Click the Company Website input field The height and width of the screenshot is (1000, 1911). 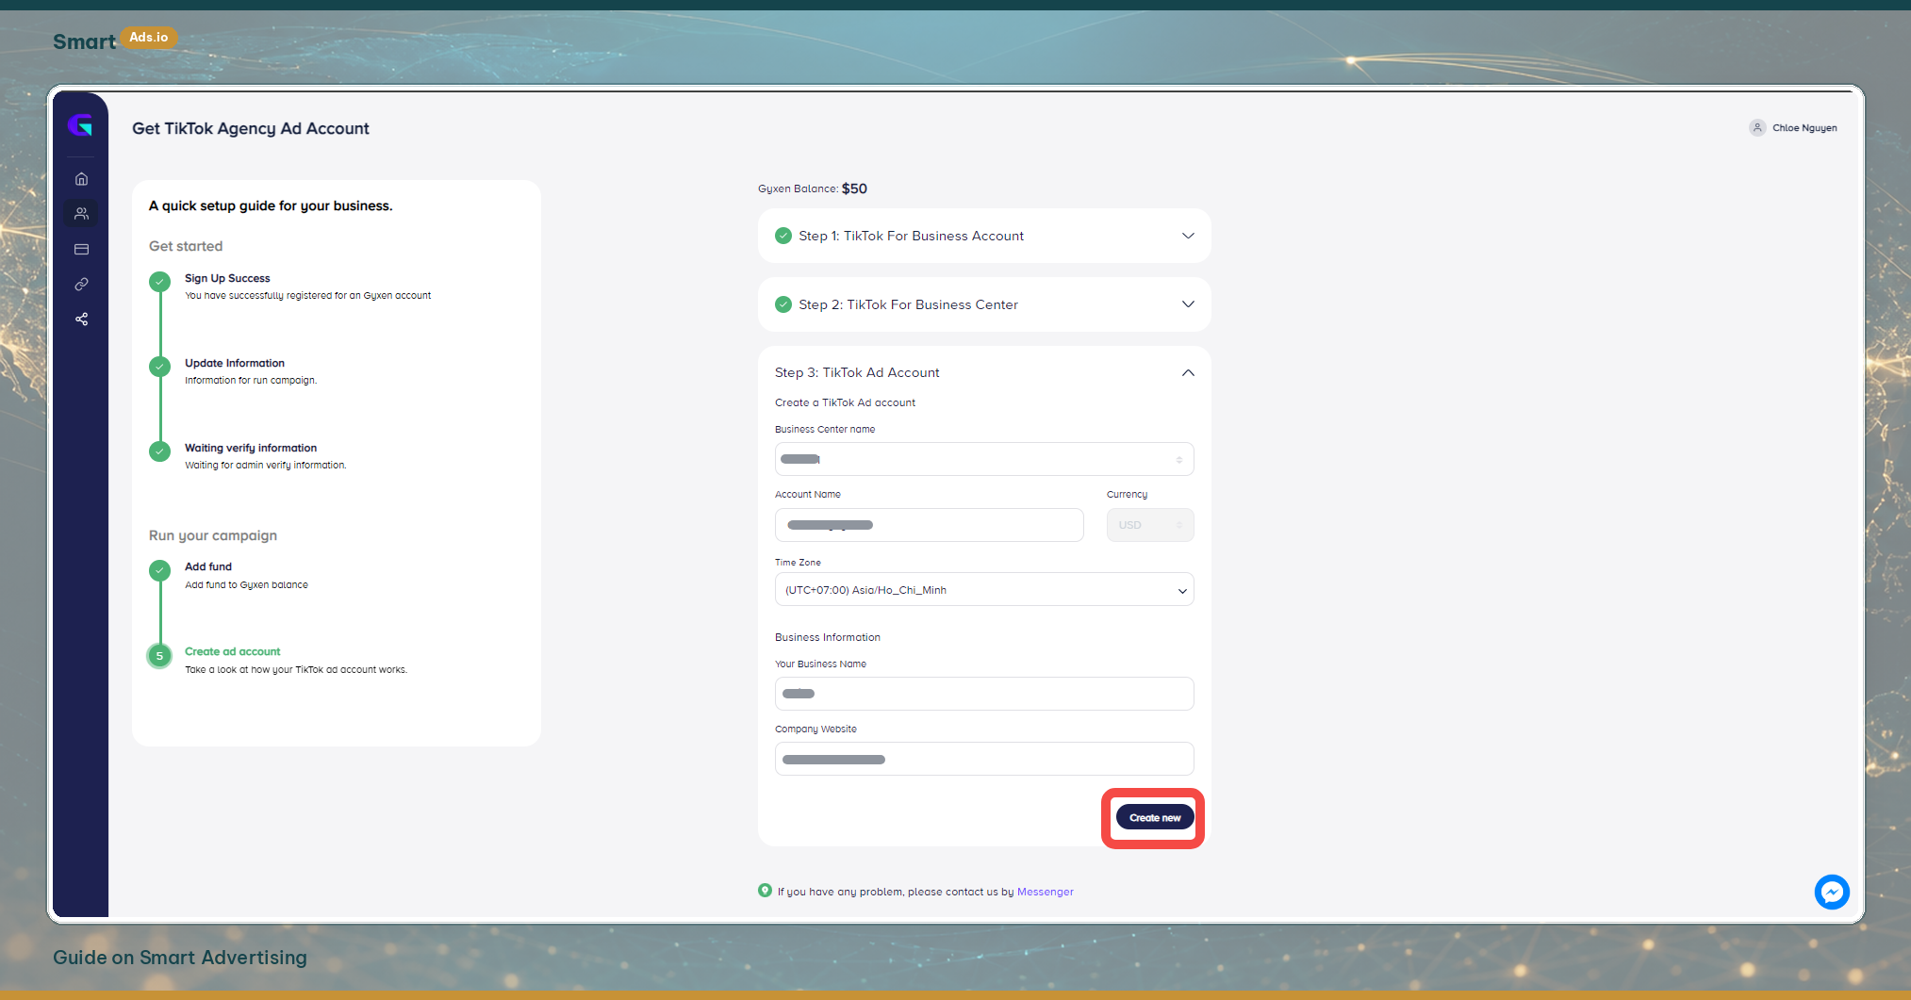tap(984, 759)
